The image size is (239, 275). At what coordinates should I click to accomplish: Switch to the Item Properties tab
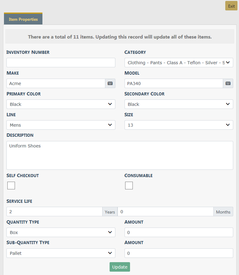23,19
